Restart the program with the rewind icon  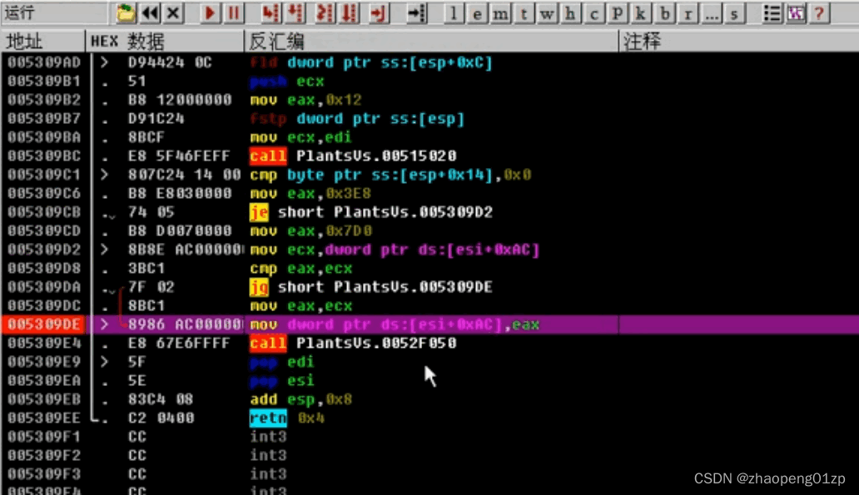pyautogui.click(x=150, y=12)
